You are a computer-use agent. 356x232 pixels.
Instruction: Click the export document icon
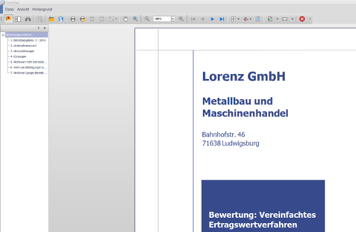click(x=270, y=19)
